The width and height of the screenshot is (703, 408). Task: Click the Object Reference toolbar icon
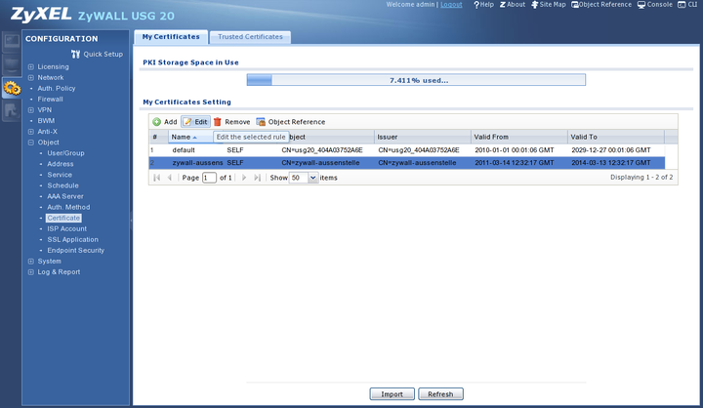261,122
